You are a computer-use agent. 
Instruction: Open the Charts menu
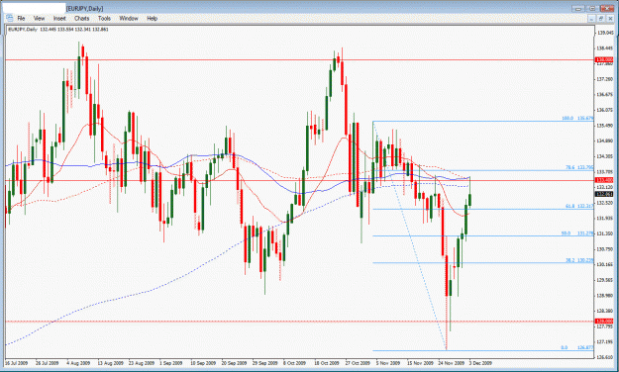tap(82, 18)
